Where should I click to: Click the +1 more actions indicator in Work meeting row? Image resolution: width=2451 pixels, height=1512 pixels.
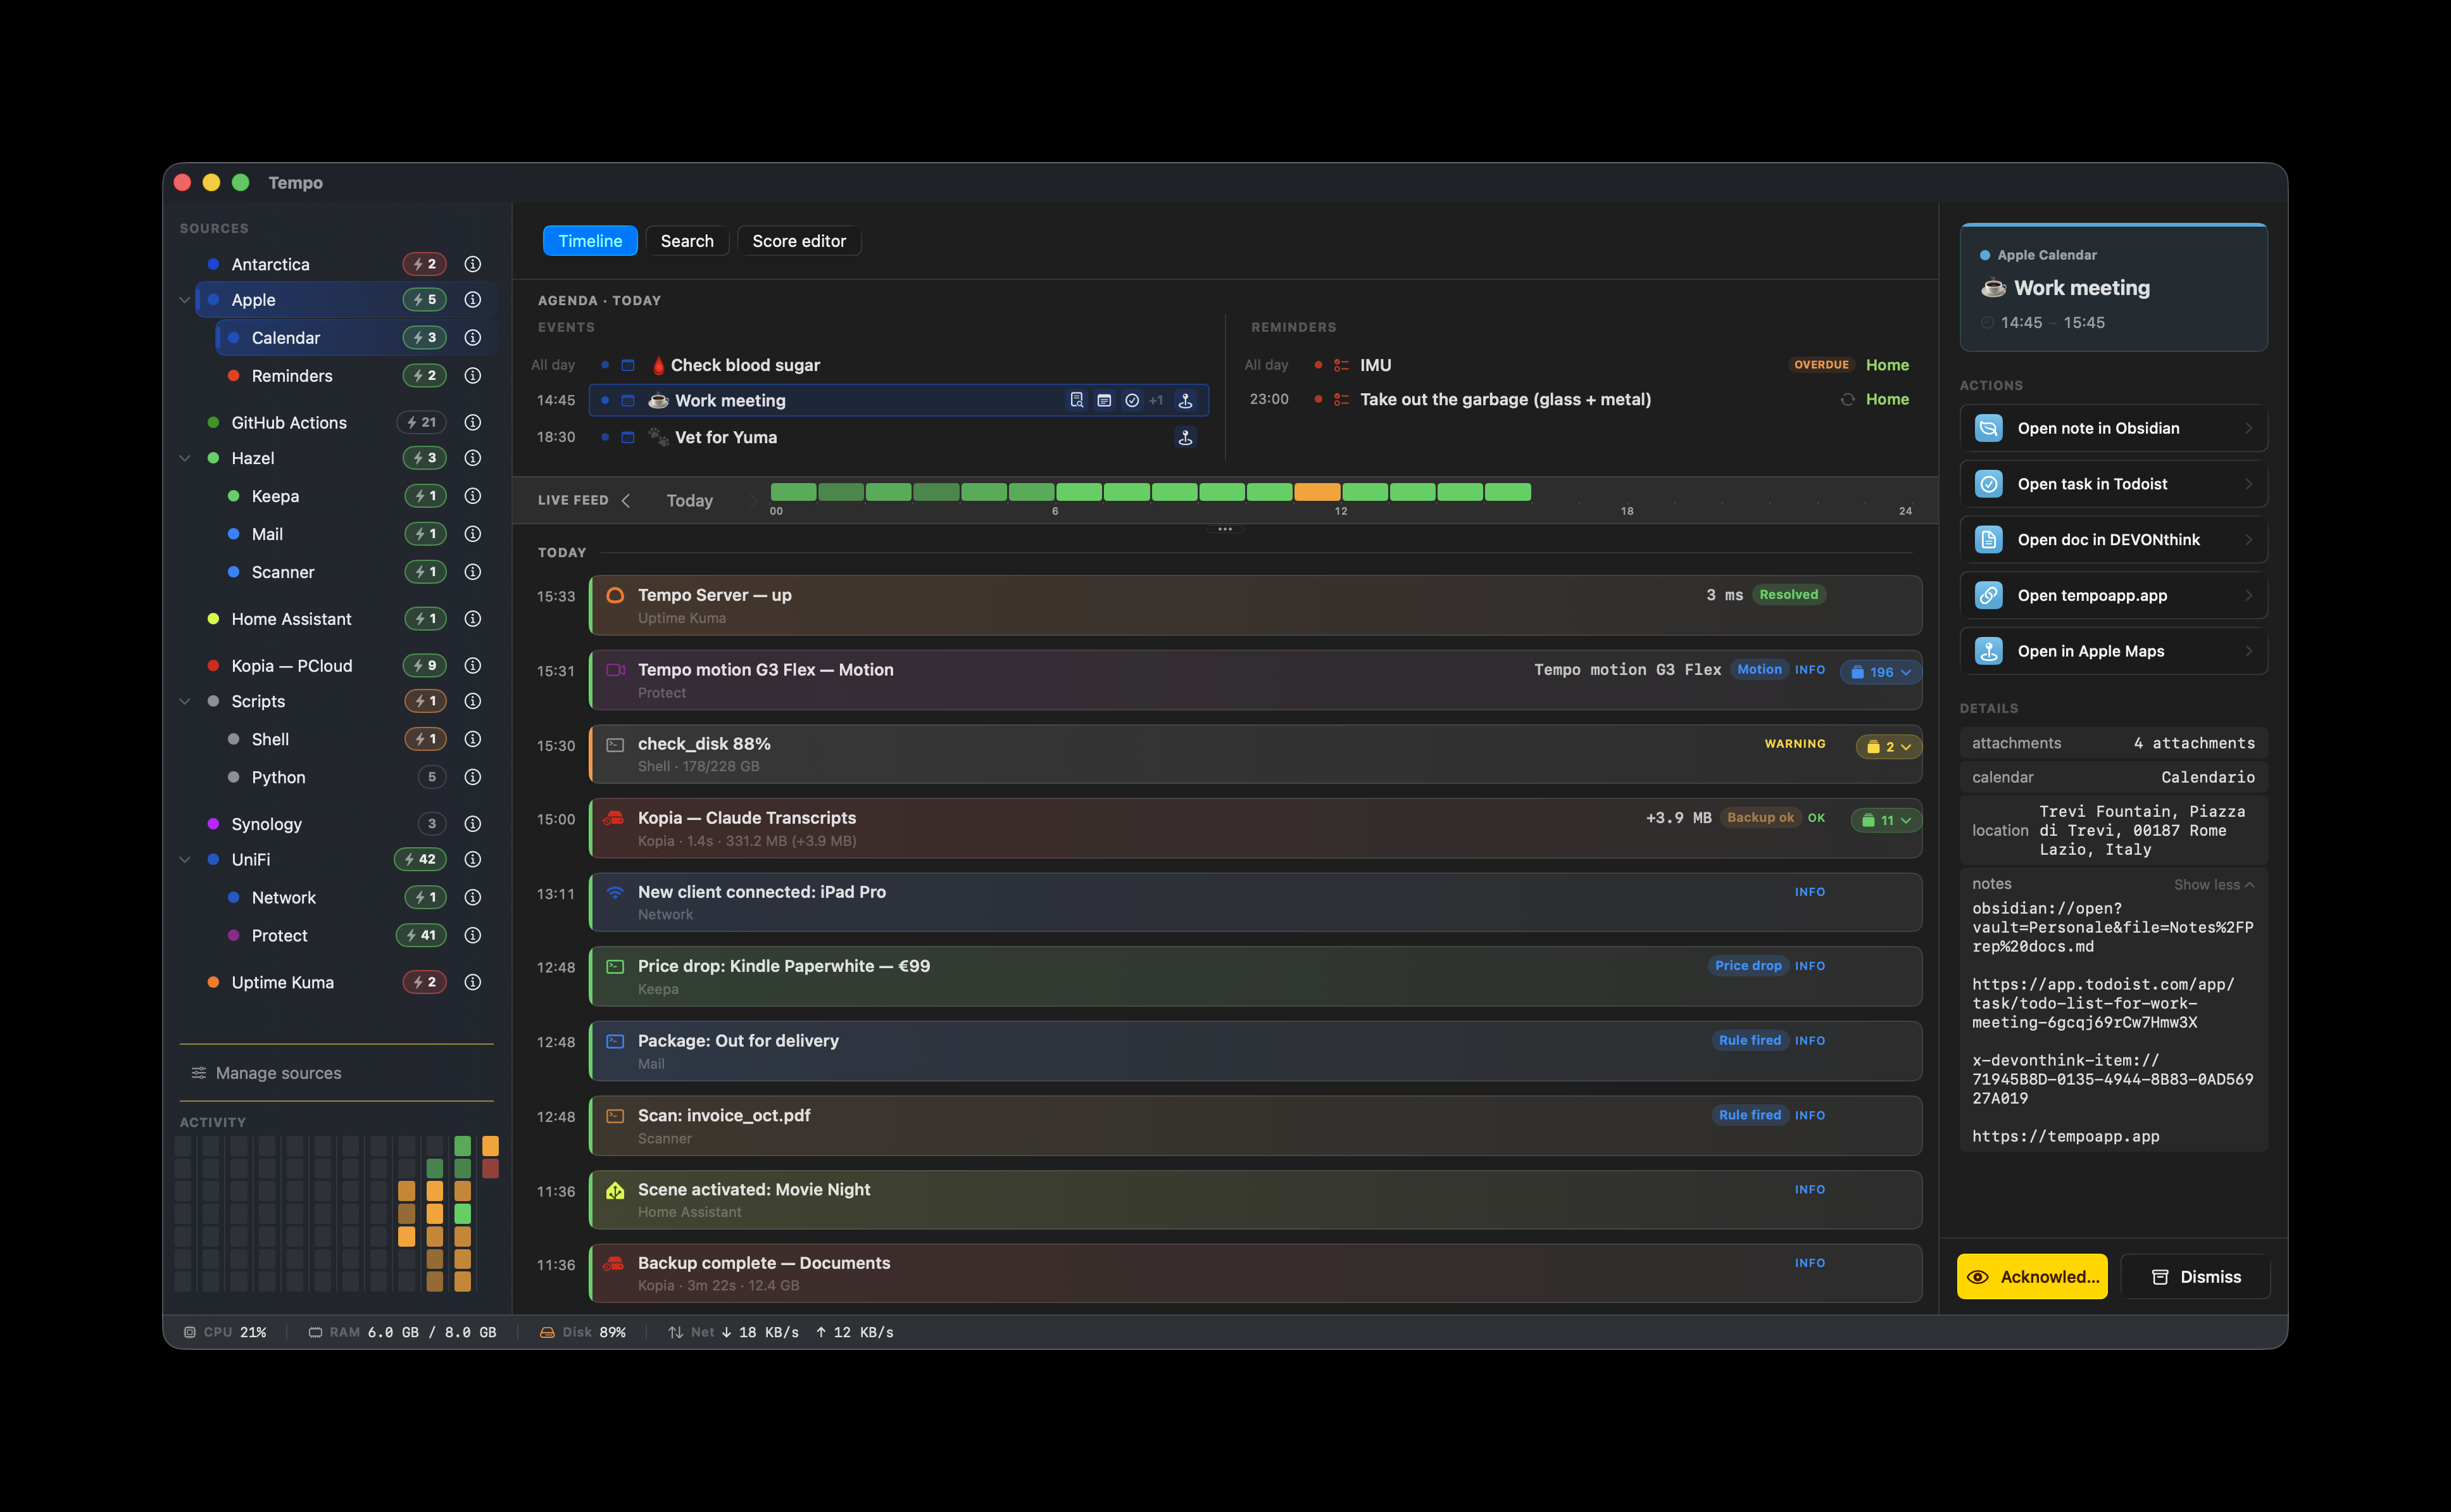coord(1157,400)
